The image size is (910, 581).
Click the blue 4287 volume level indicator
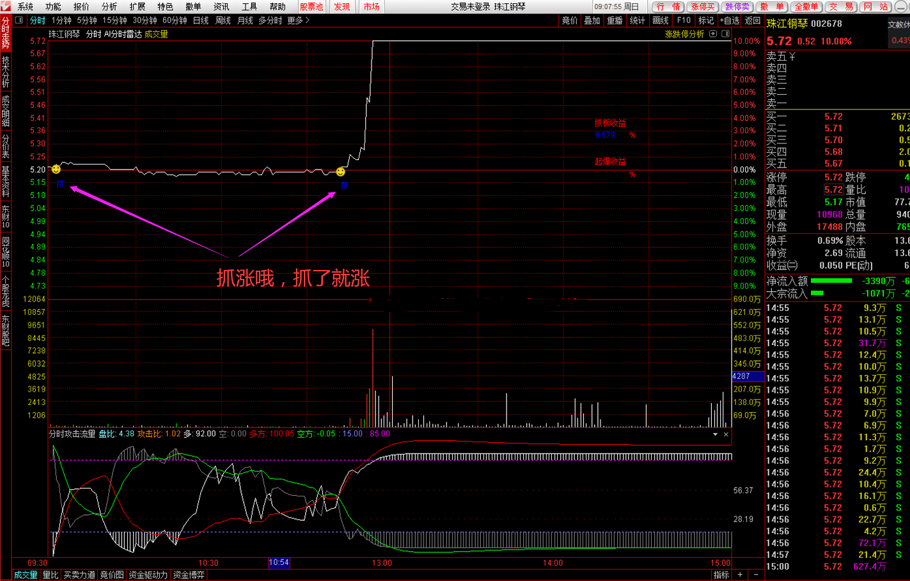747,376
